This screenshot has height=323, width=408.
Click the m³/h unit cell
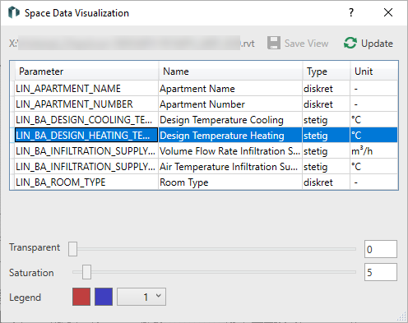coord(374,151)
